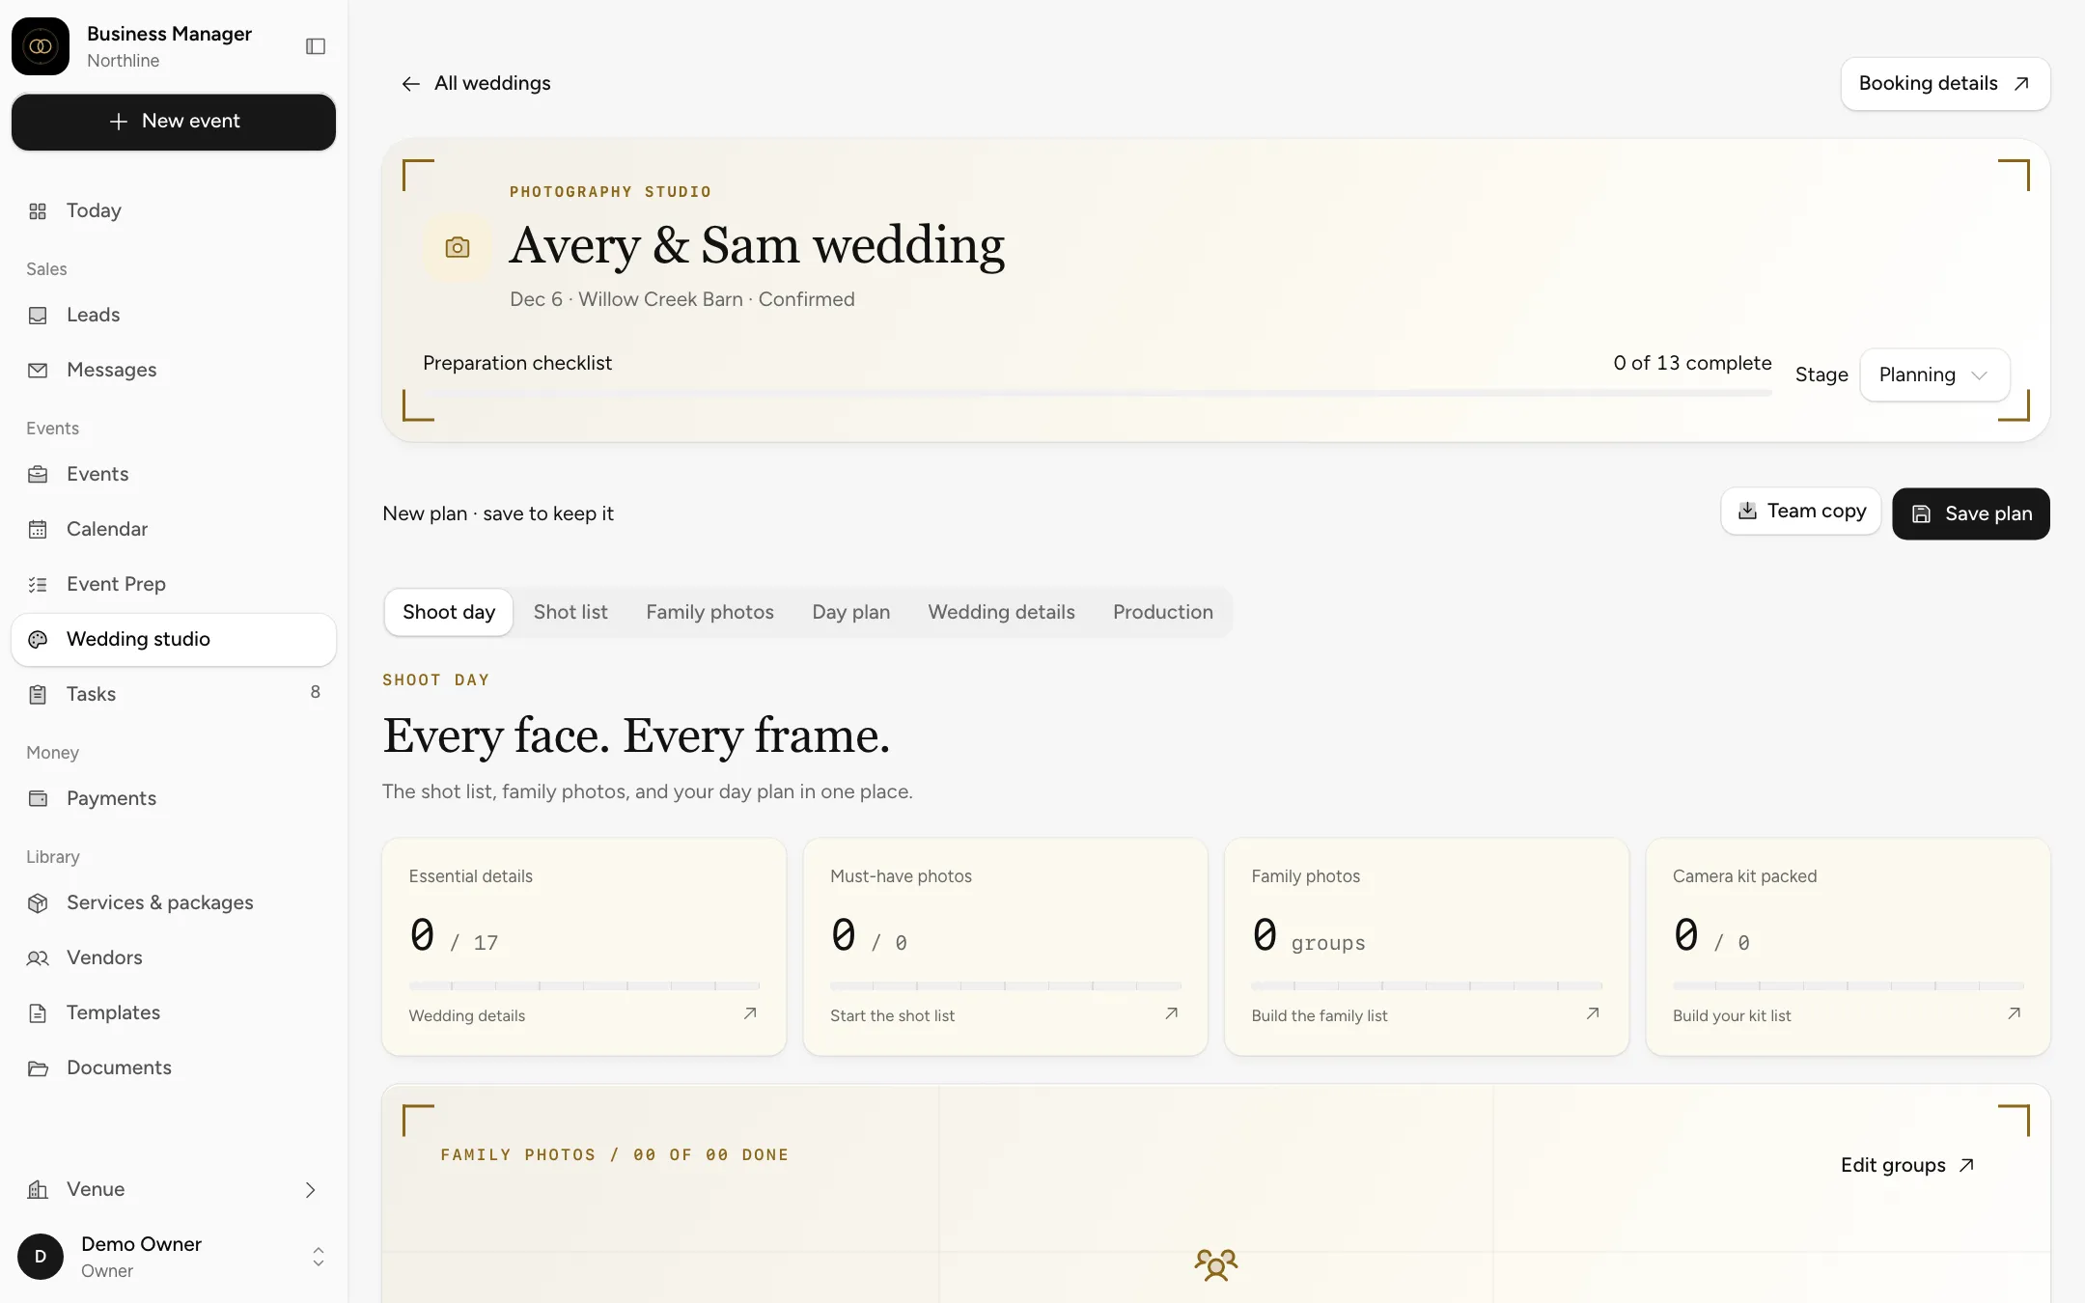Click the Wedding studio palette icon

click(38, 639)
